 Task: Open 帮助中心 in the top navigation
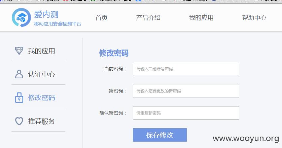pos(254,18)
